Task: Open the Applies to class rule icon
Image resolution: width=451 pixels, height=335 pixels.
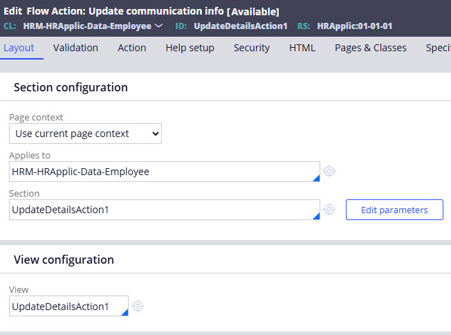Action: pos(329,171)
